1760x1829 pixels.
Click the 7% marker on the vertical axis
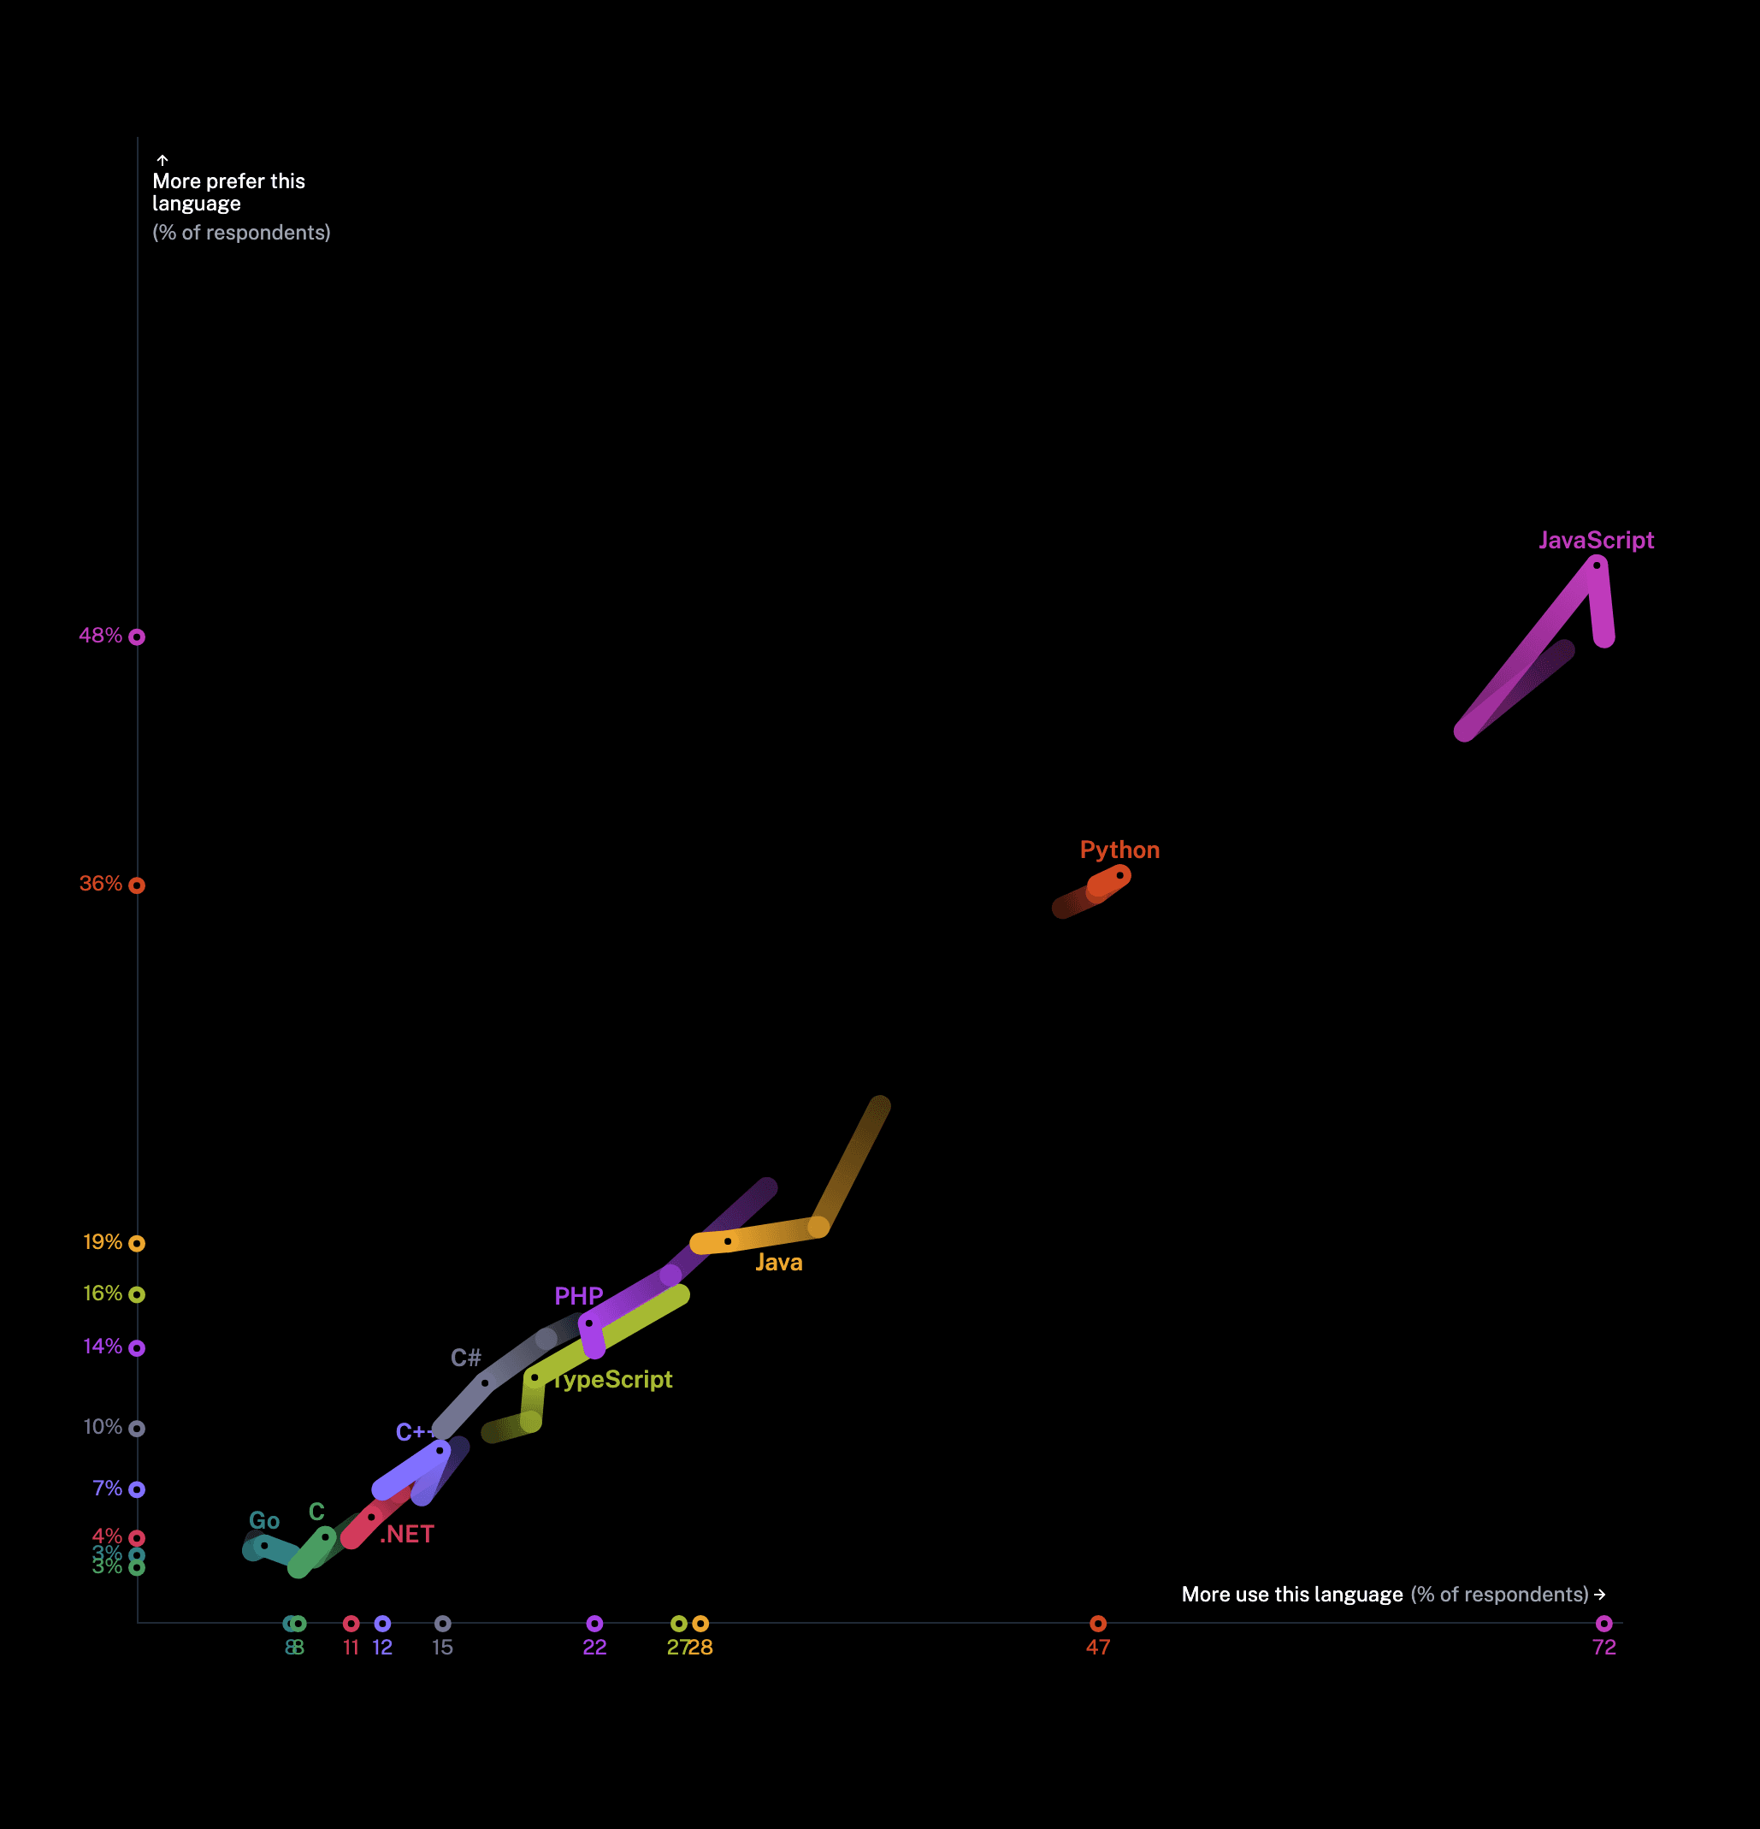[137, 1489]
